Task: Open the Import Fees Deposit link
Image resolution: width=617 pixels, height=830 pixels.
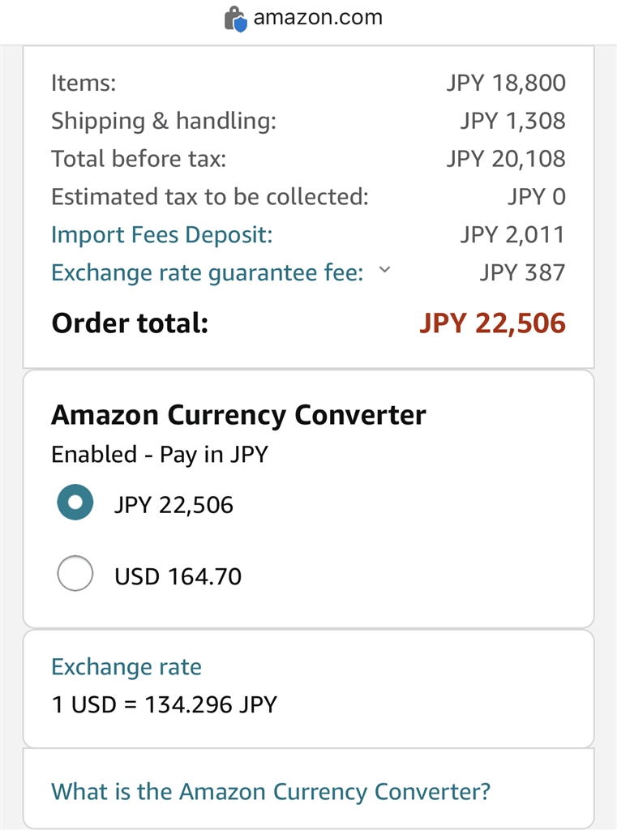Action: point(162,235)
